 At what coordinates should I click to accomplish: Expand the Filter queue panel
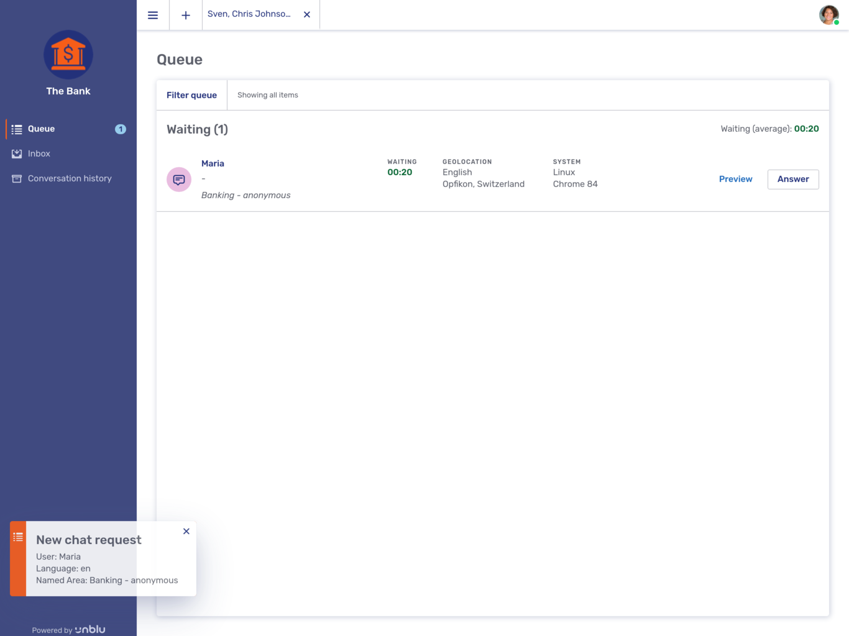point(191,95)
